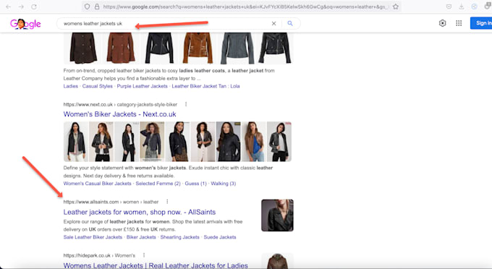Bookmark this page with the star icon
This screenshot has width=492, height=269.
[396, 7]
